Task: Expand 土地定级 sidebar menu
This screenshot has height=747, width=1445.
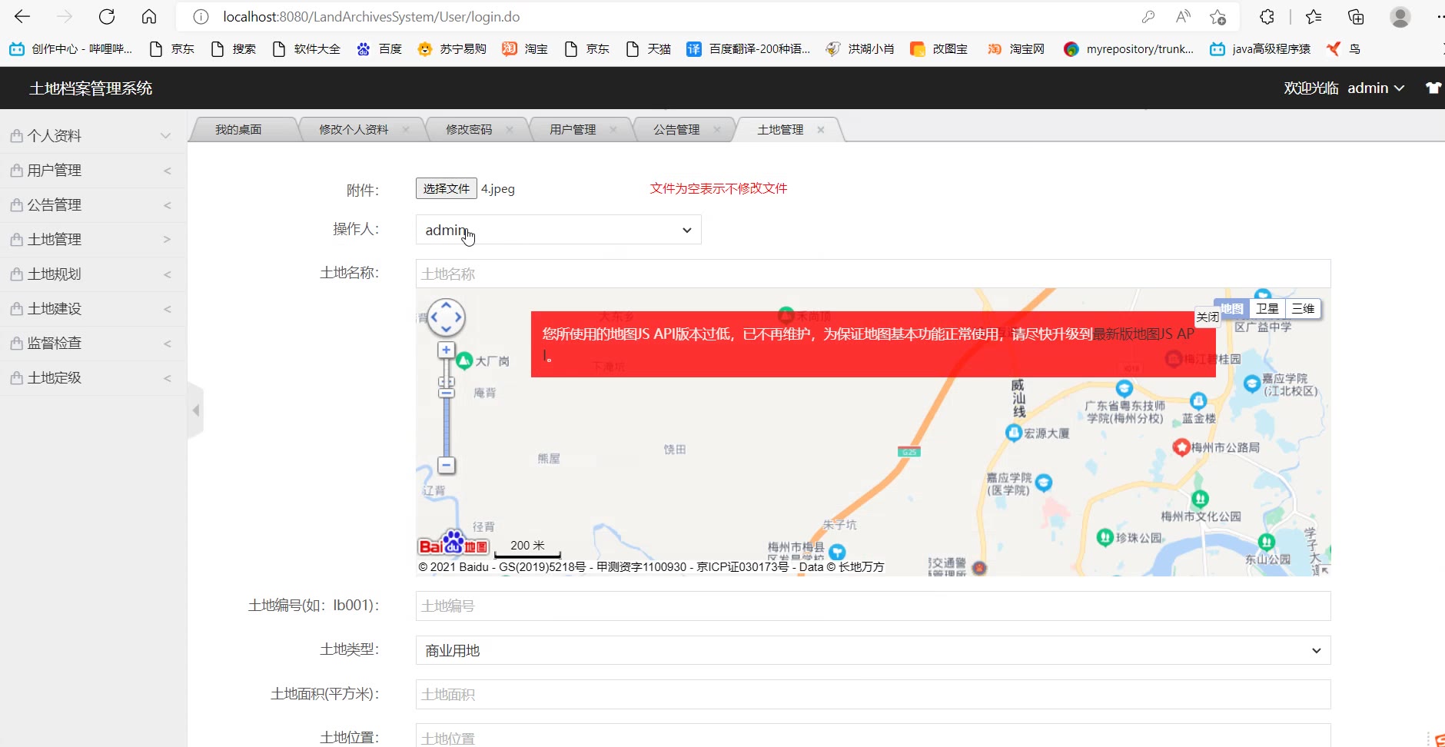Action: (x=93, y=378)
